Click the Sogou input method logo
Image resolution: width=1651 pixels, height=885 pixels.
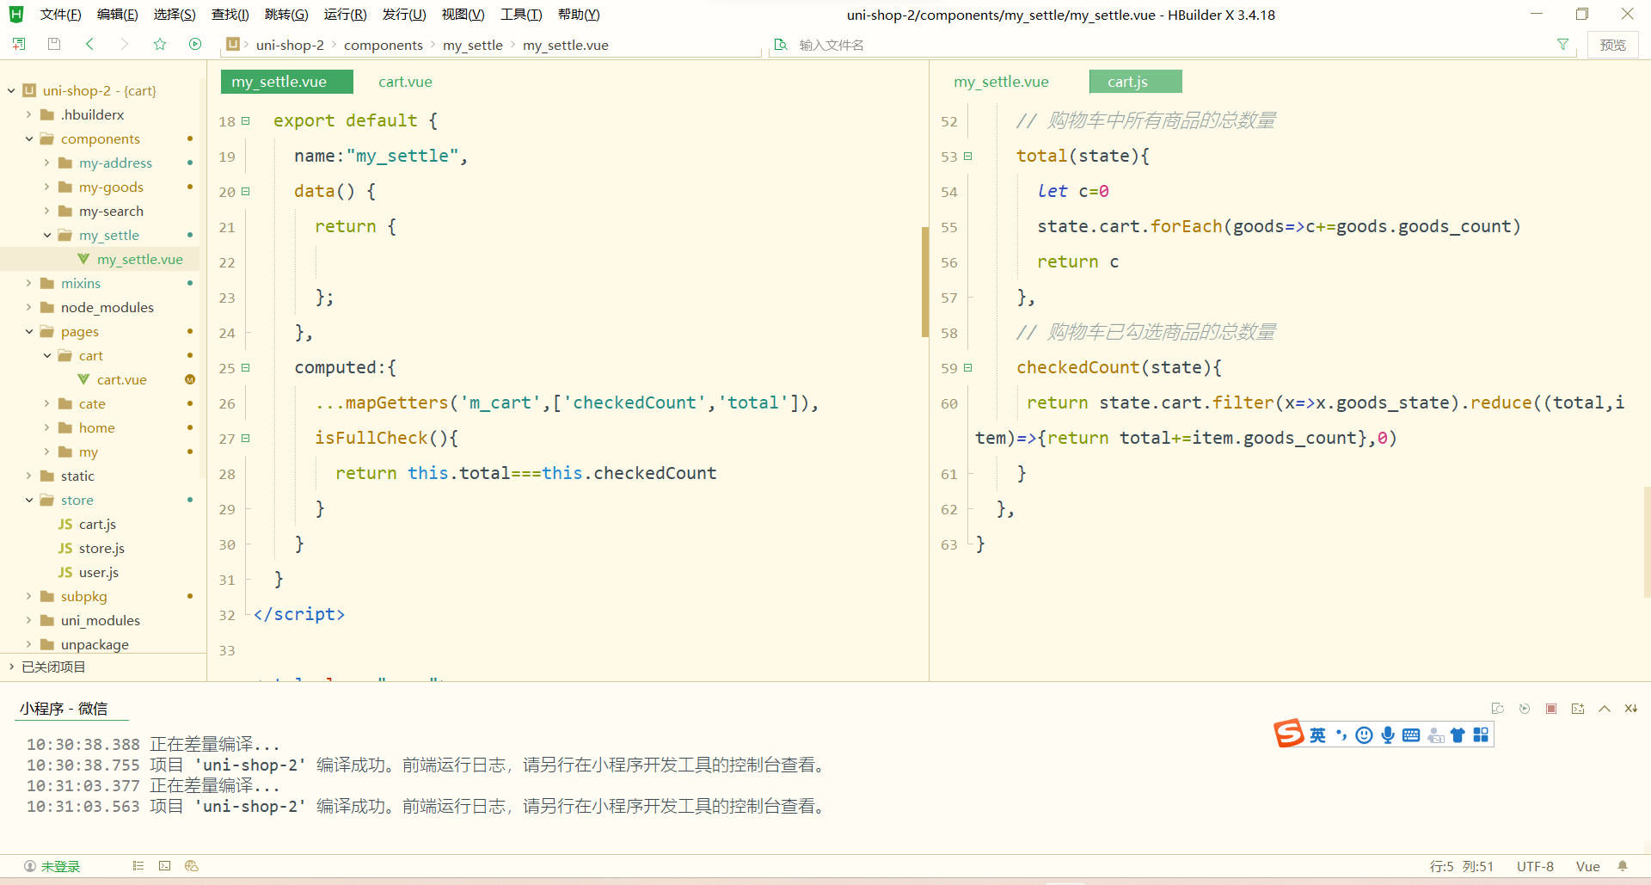(x=1288, y=734)
